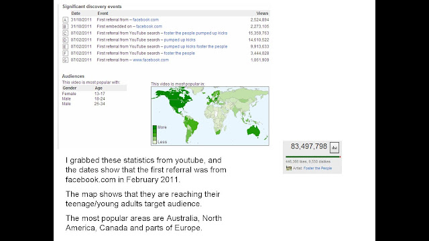Click the 'Audiences' heading
Viewport: 429px width, 241px height.
pos(73,76)
